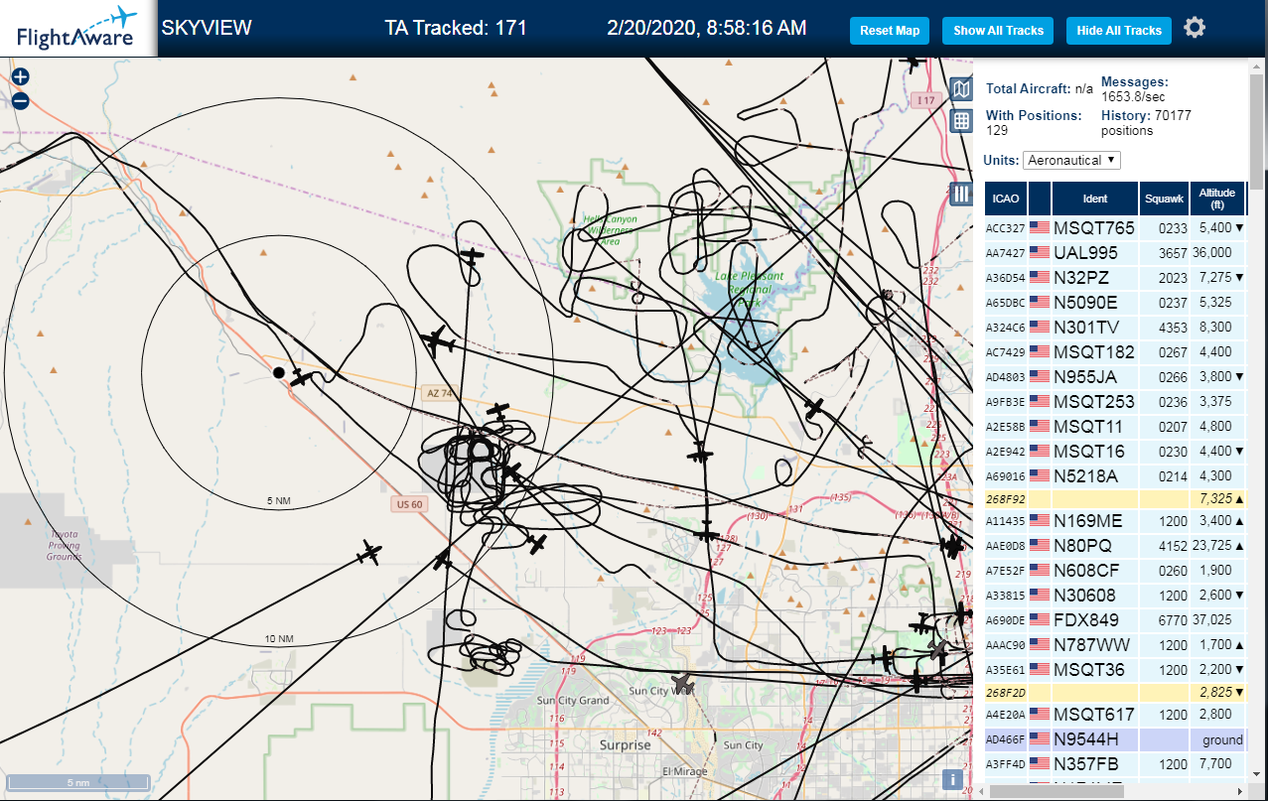Select the N787WW aircraft row

pos(1115,644)
